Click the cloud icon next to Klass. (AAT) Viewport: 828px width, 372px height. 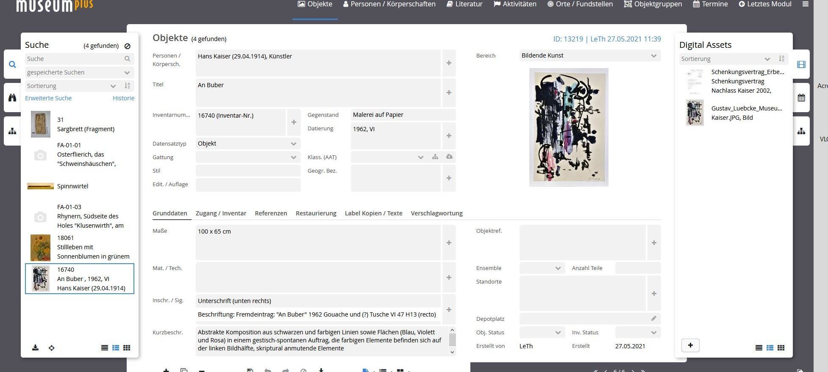pyautogui.click(x=449, y=157)
